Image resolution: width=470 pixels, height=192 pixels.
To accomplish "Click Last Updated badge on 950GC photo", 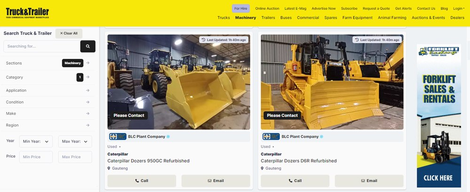I will (x=224, y=40).
